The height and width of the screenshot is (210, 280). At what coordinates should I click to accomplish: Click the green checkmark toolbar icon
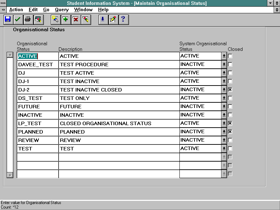[18, 19]
